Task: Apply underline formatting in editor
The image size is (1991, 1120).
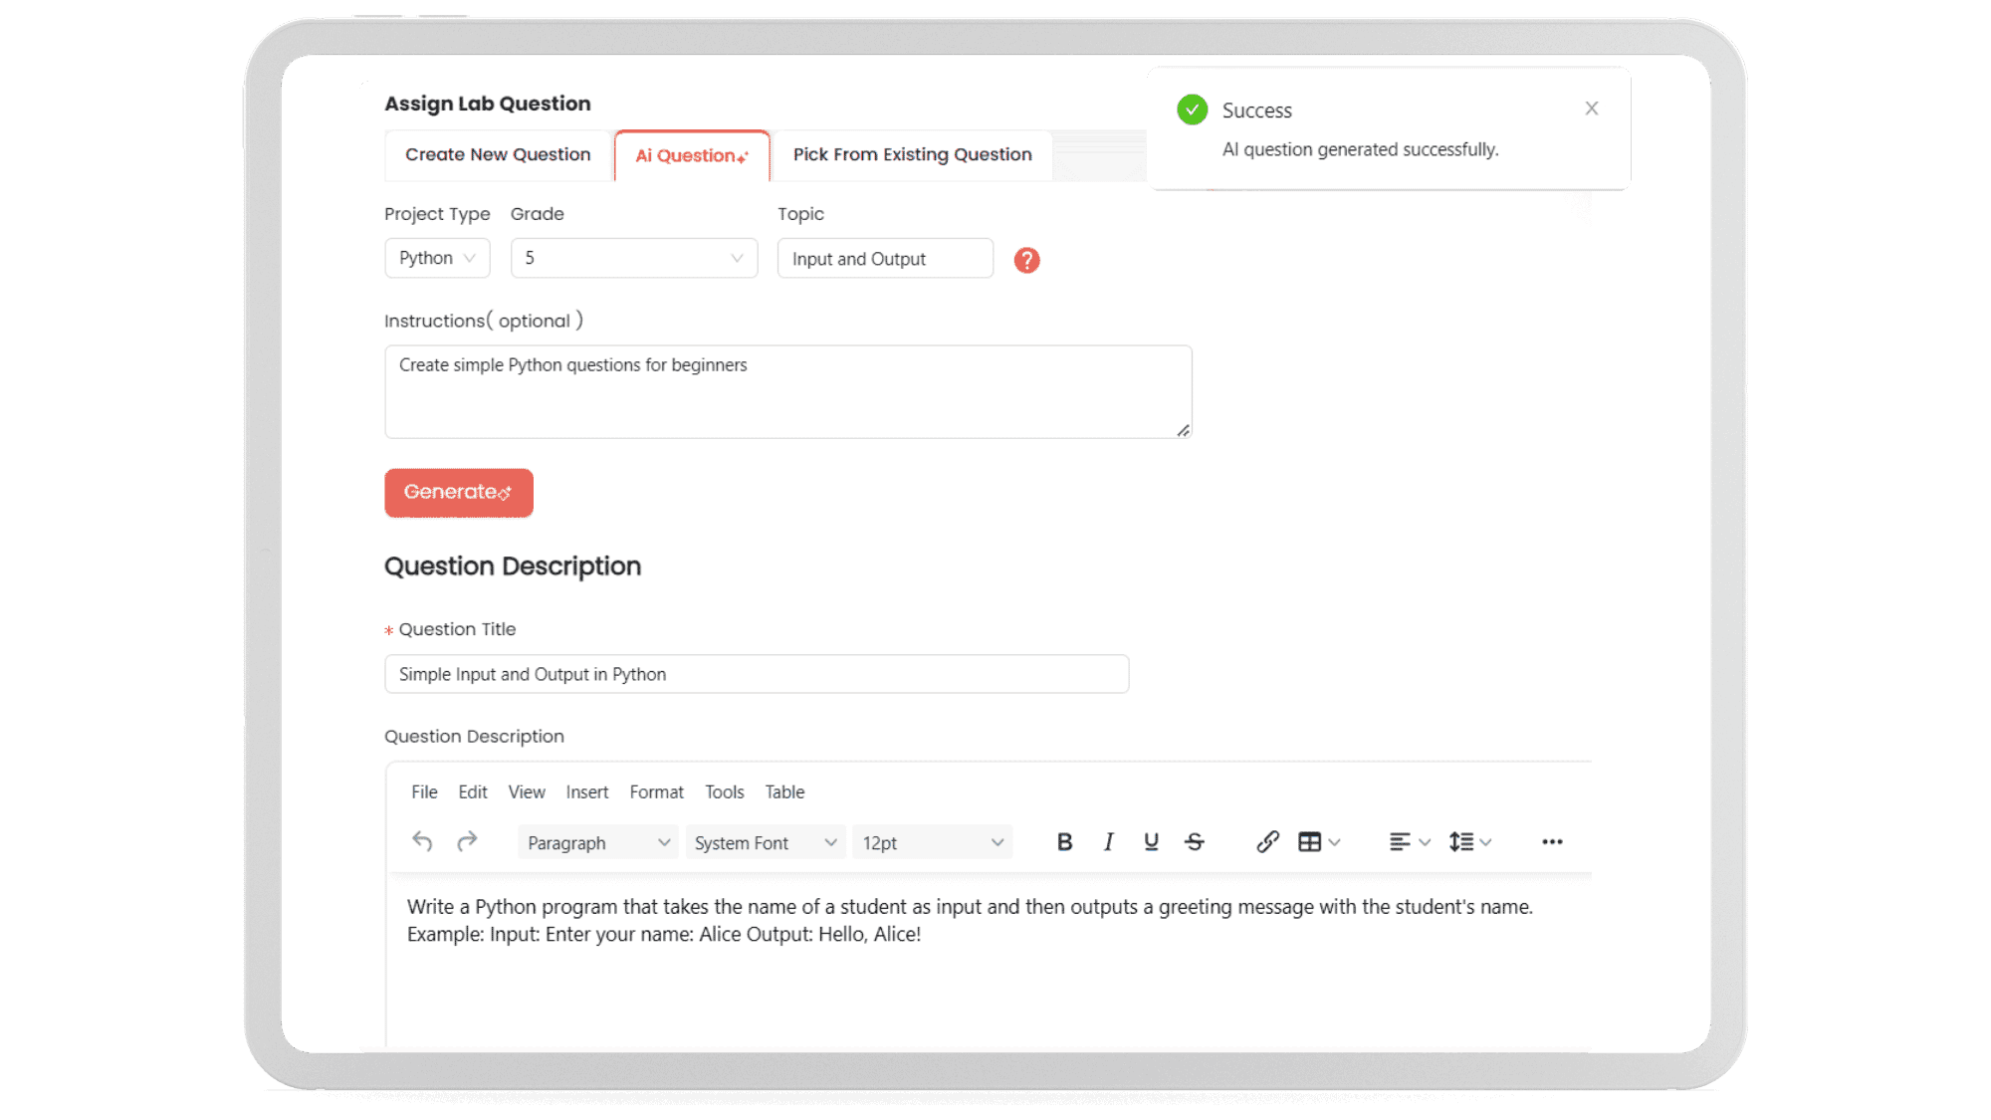Action: 1151,842
